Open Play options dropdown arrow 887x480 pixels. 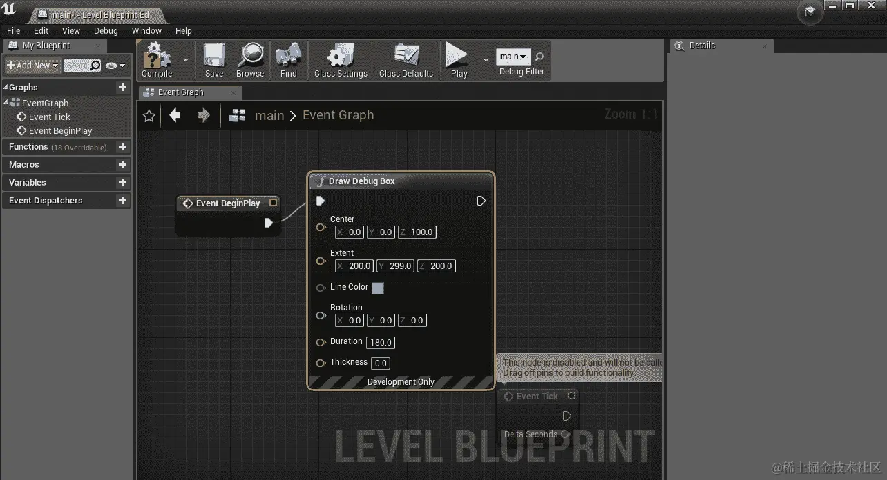486,60
